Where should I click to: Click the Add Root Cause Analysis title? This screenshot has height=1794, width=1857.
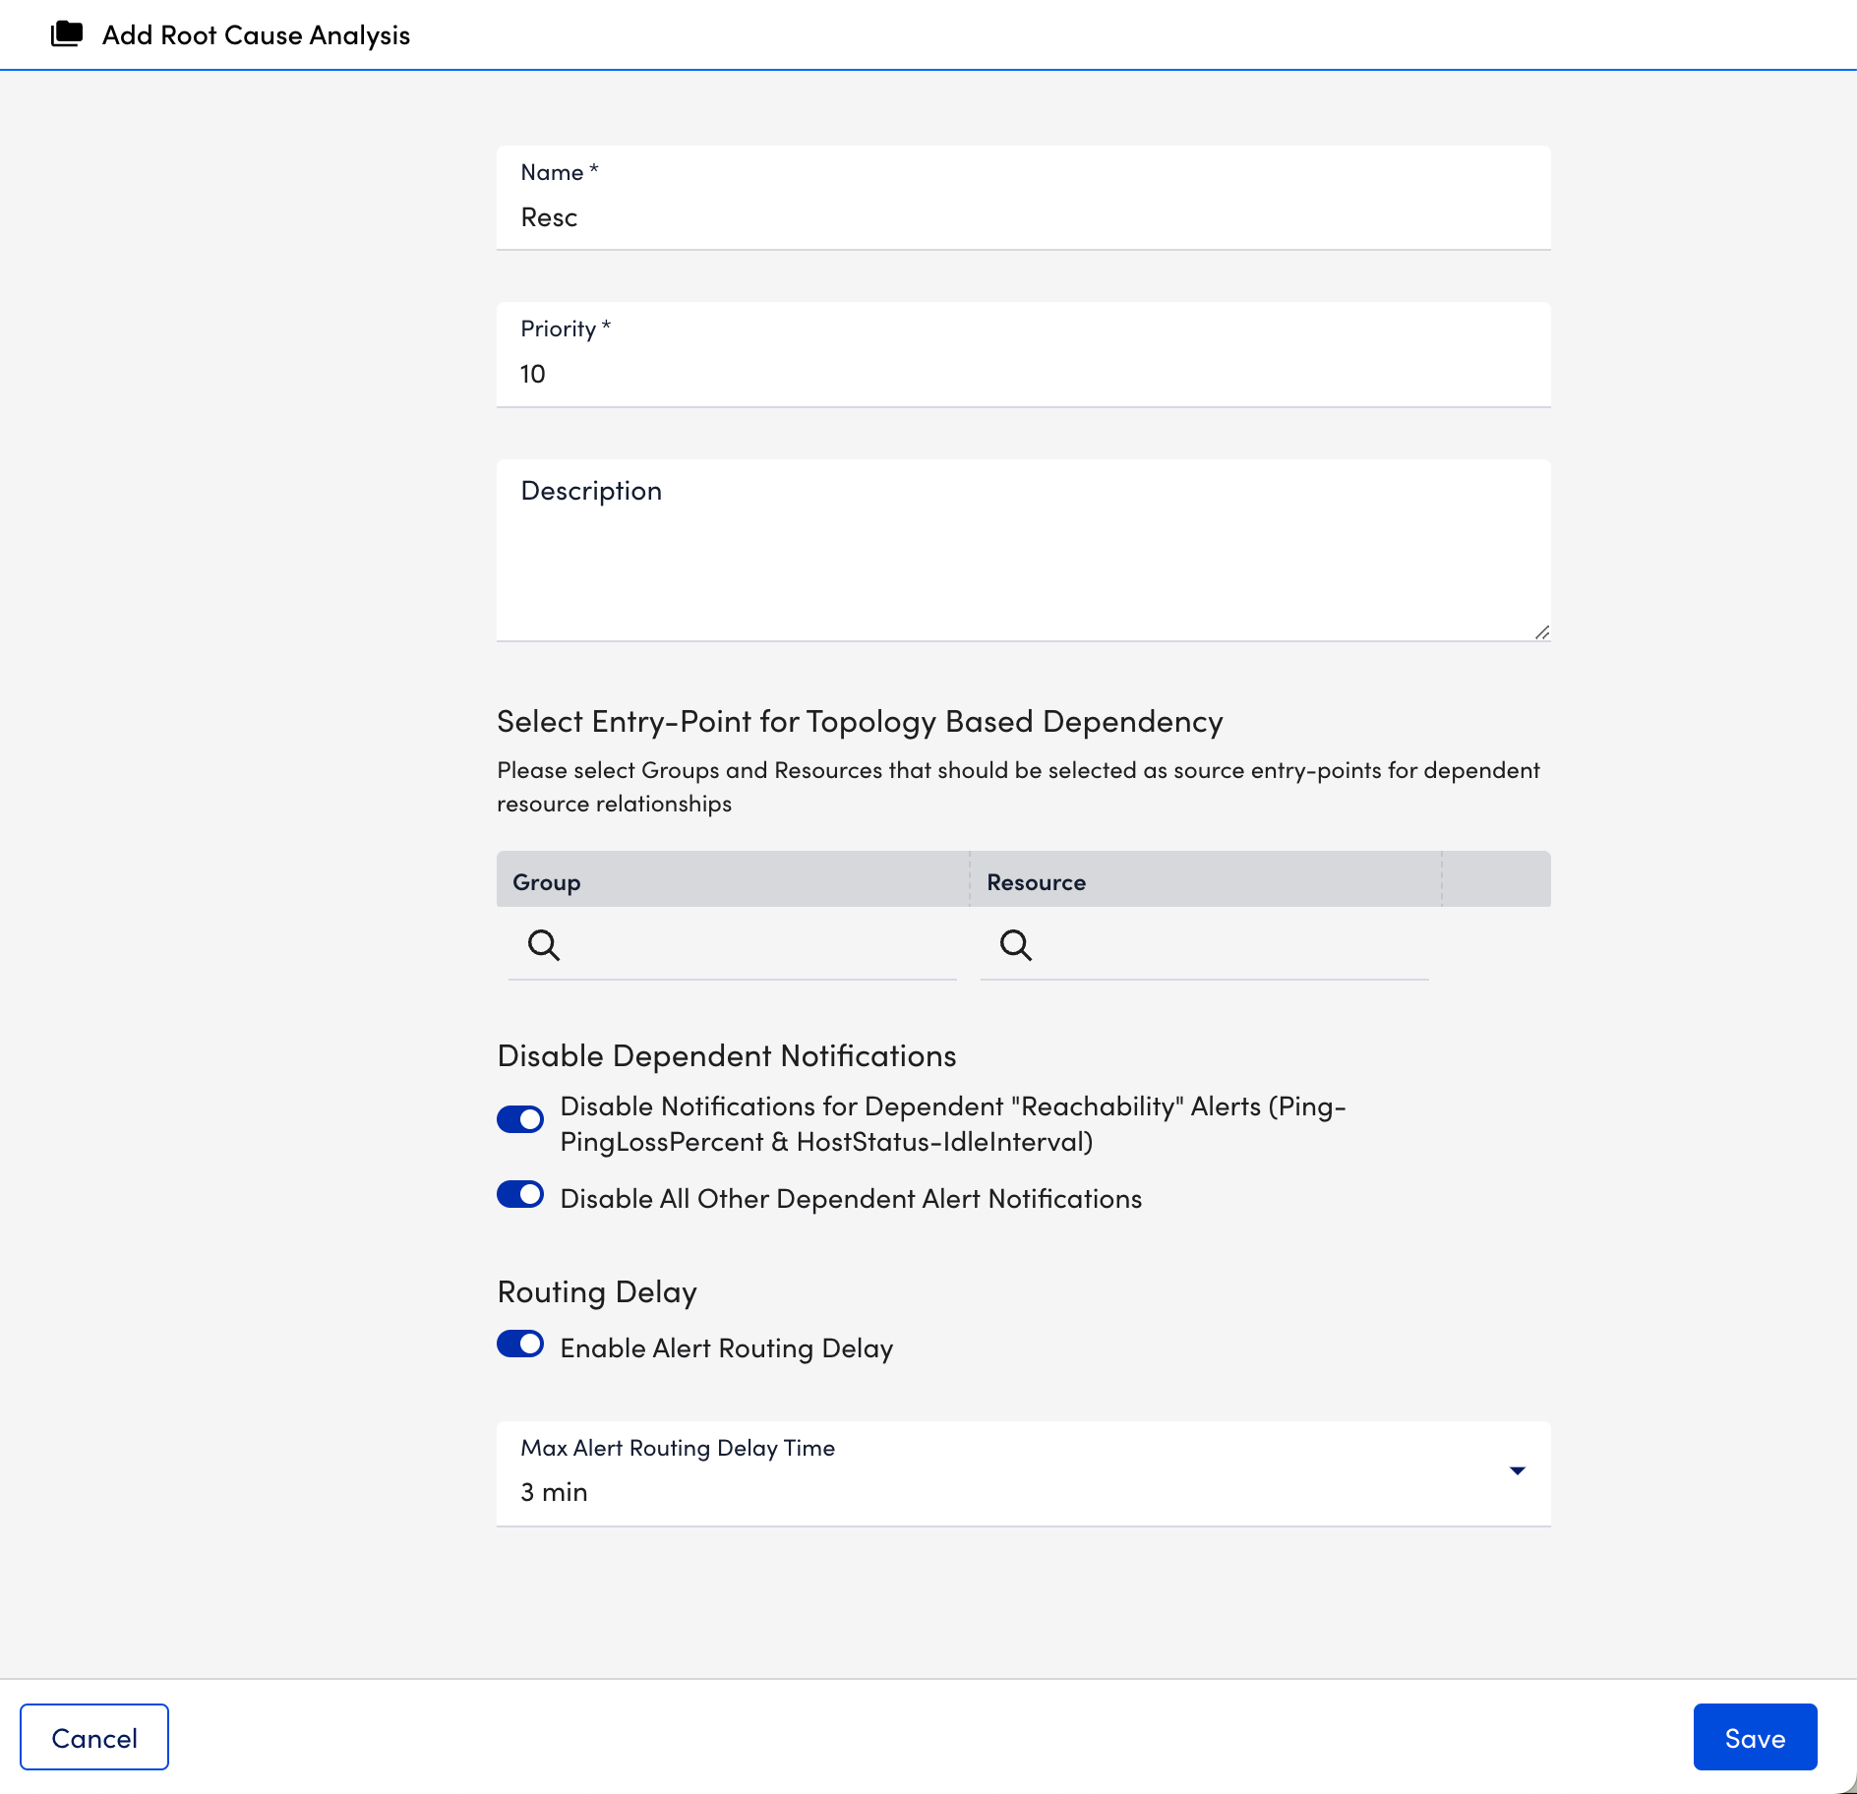tap(256, 34)
